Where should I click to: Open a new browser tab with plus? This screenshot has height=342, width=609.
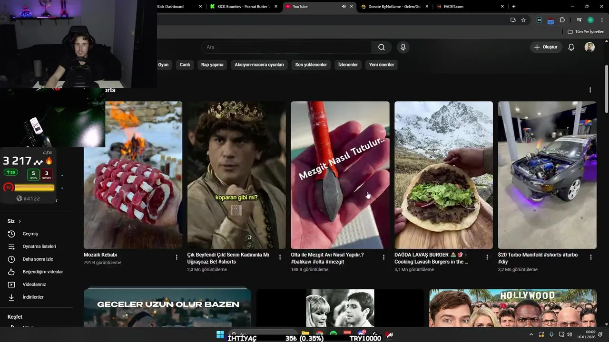coord(514,7)
